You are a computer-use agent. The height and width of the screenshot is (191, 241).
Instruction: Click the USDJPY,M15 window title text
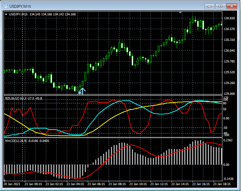[20, 7]
